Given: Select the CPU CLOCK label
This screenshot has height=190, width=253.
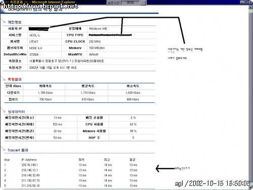Looking at the screenshot, I should (75, 42).
